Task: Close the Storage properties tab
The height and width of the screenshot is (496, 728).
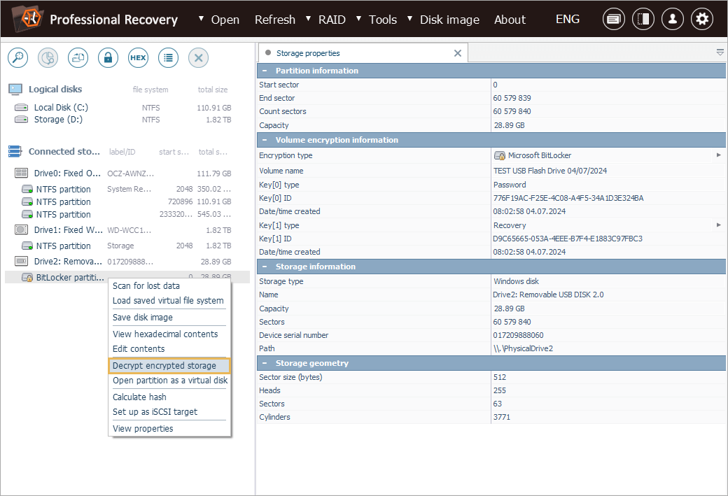Action: (x=458, y=53)
